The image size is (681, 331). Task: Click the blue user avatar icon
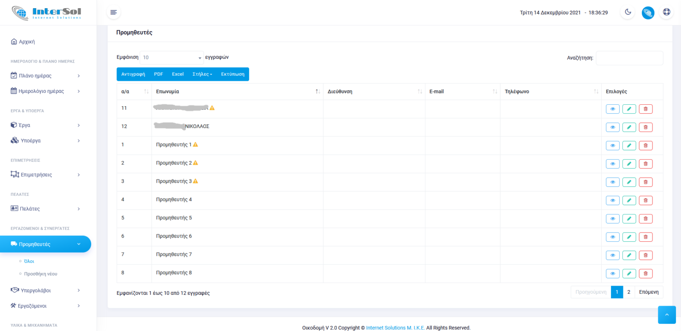coord(648,13)
